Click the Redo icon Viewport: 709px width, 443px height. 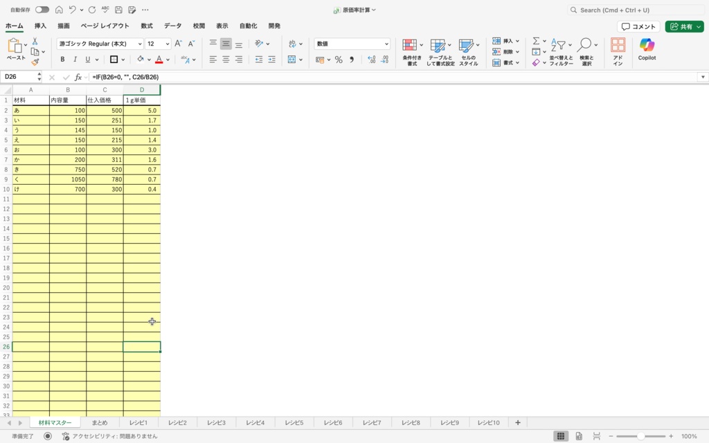[92, 10]
